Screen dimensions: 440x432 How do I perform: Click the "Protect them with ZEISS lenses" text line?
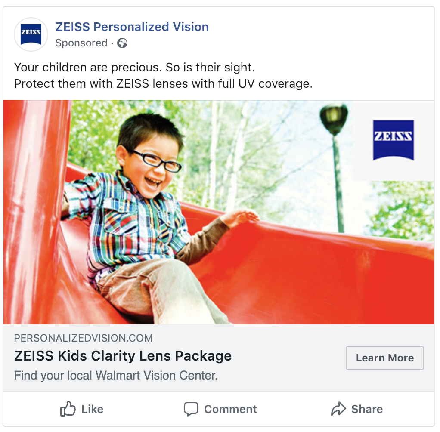point(163,83)
